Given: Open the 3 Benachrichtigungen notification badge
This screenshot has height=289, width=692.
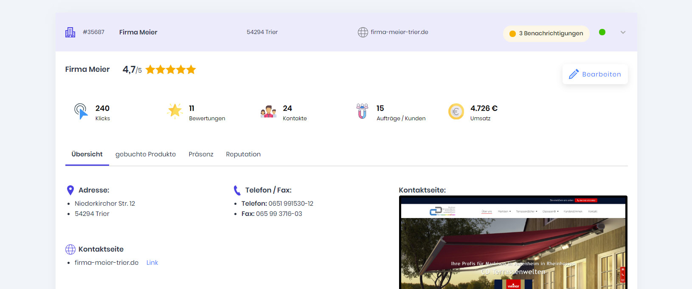Looking at the screenshot, I should [x=546, y=34].
